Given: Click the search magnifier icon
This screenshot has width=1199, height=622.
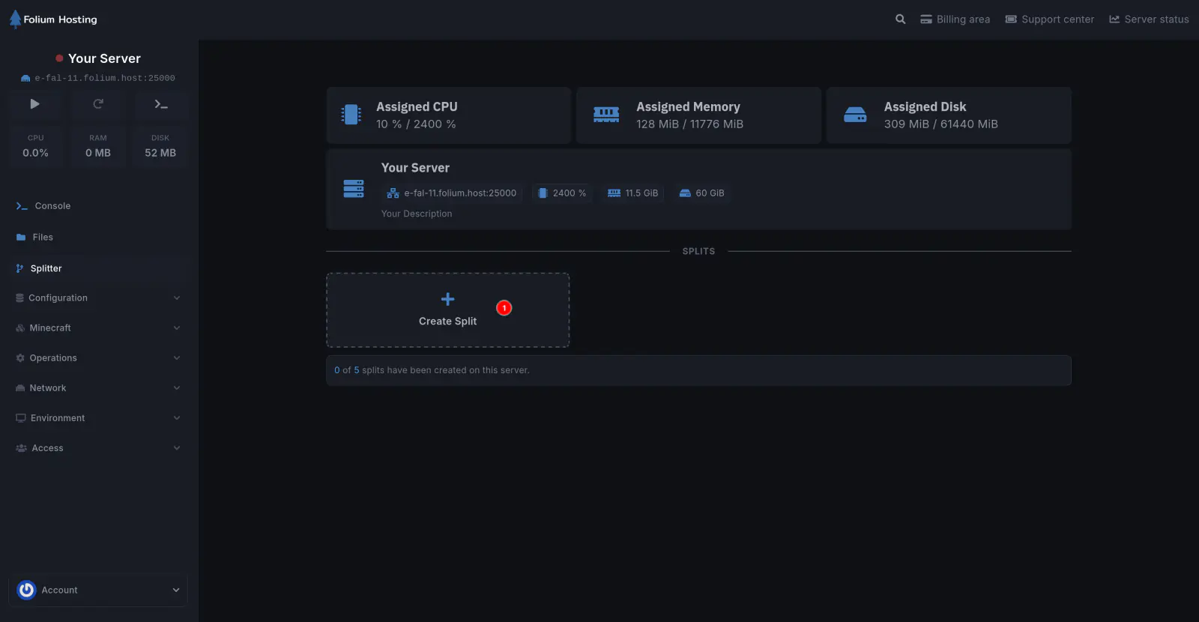Looking at the screenshot, I should (x=900, y=19).
